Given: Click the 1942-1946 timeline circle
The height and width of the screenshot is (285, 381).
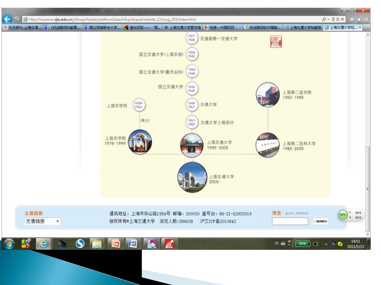Looking at the screenshot, I should tap(192, 71).
